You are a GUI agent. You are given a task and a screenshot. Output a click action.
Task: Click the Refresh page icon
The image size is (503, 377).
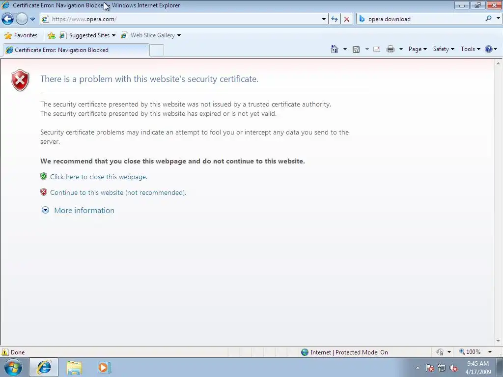[x=335, y=19]
